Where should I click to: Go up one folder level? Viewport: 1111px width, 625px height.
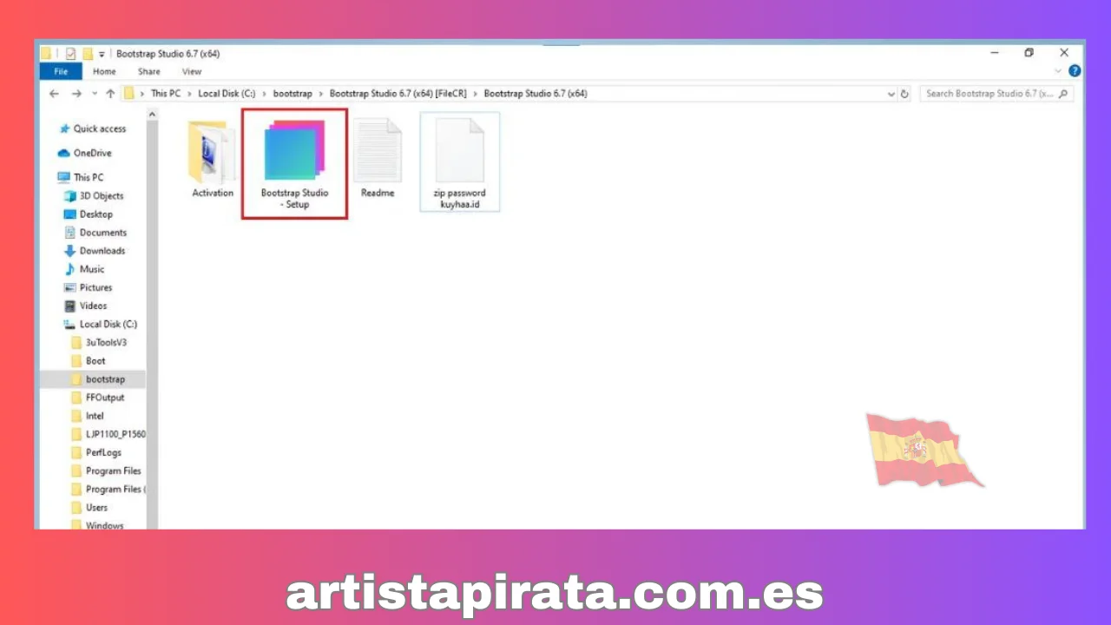[110, 94]
